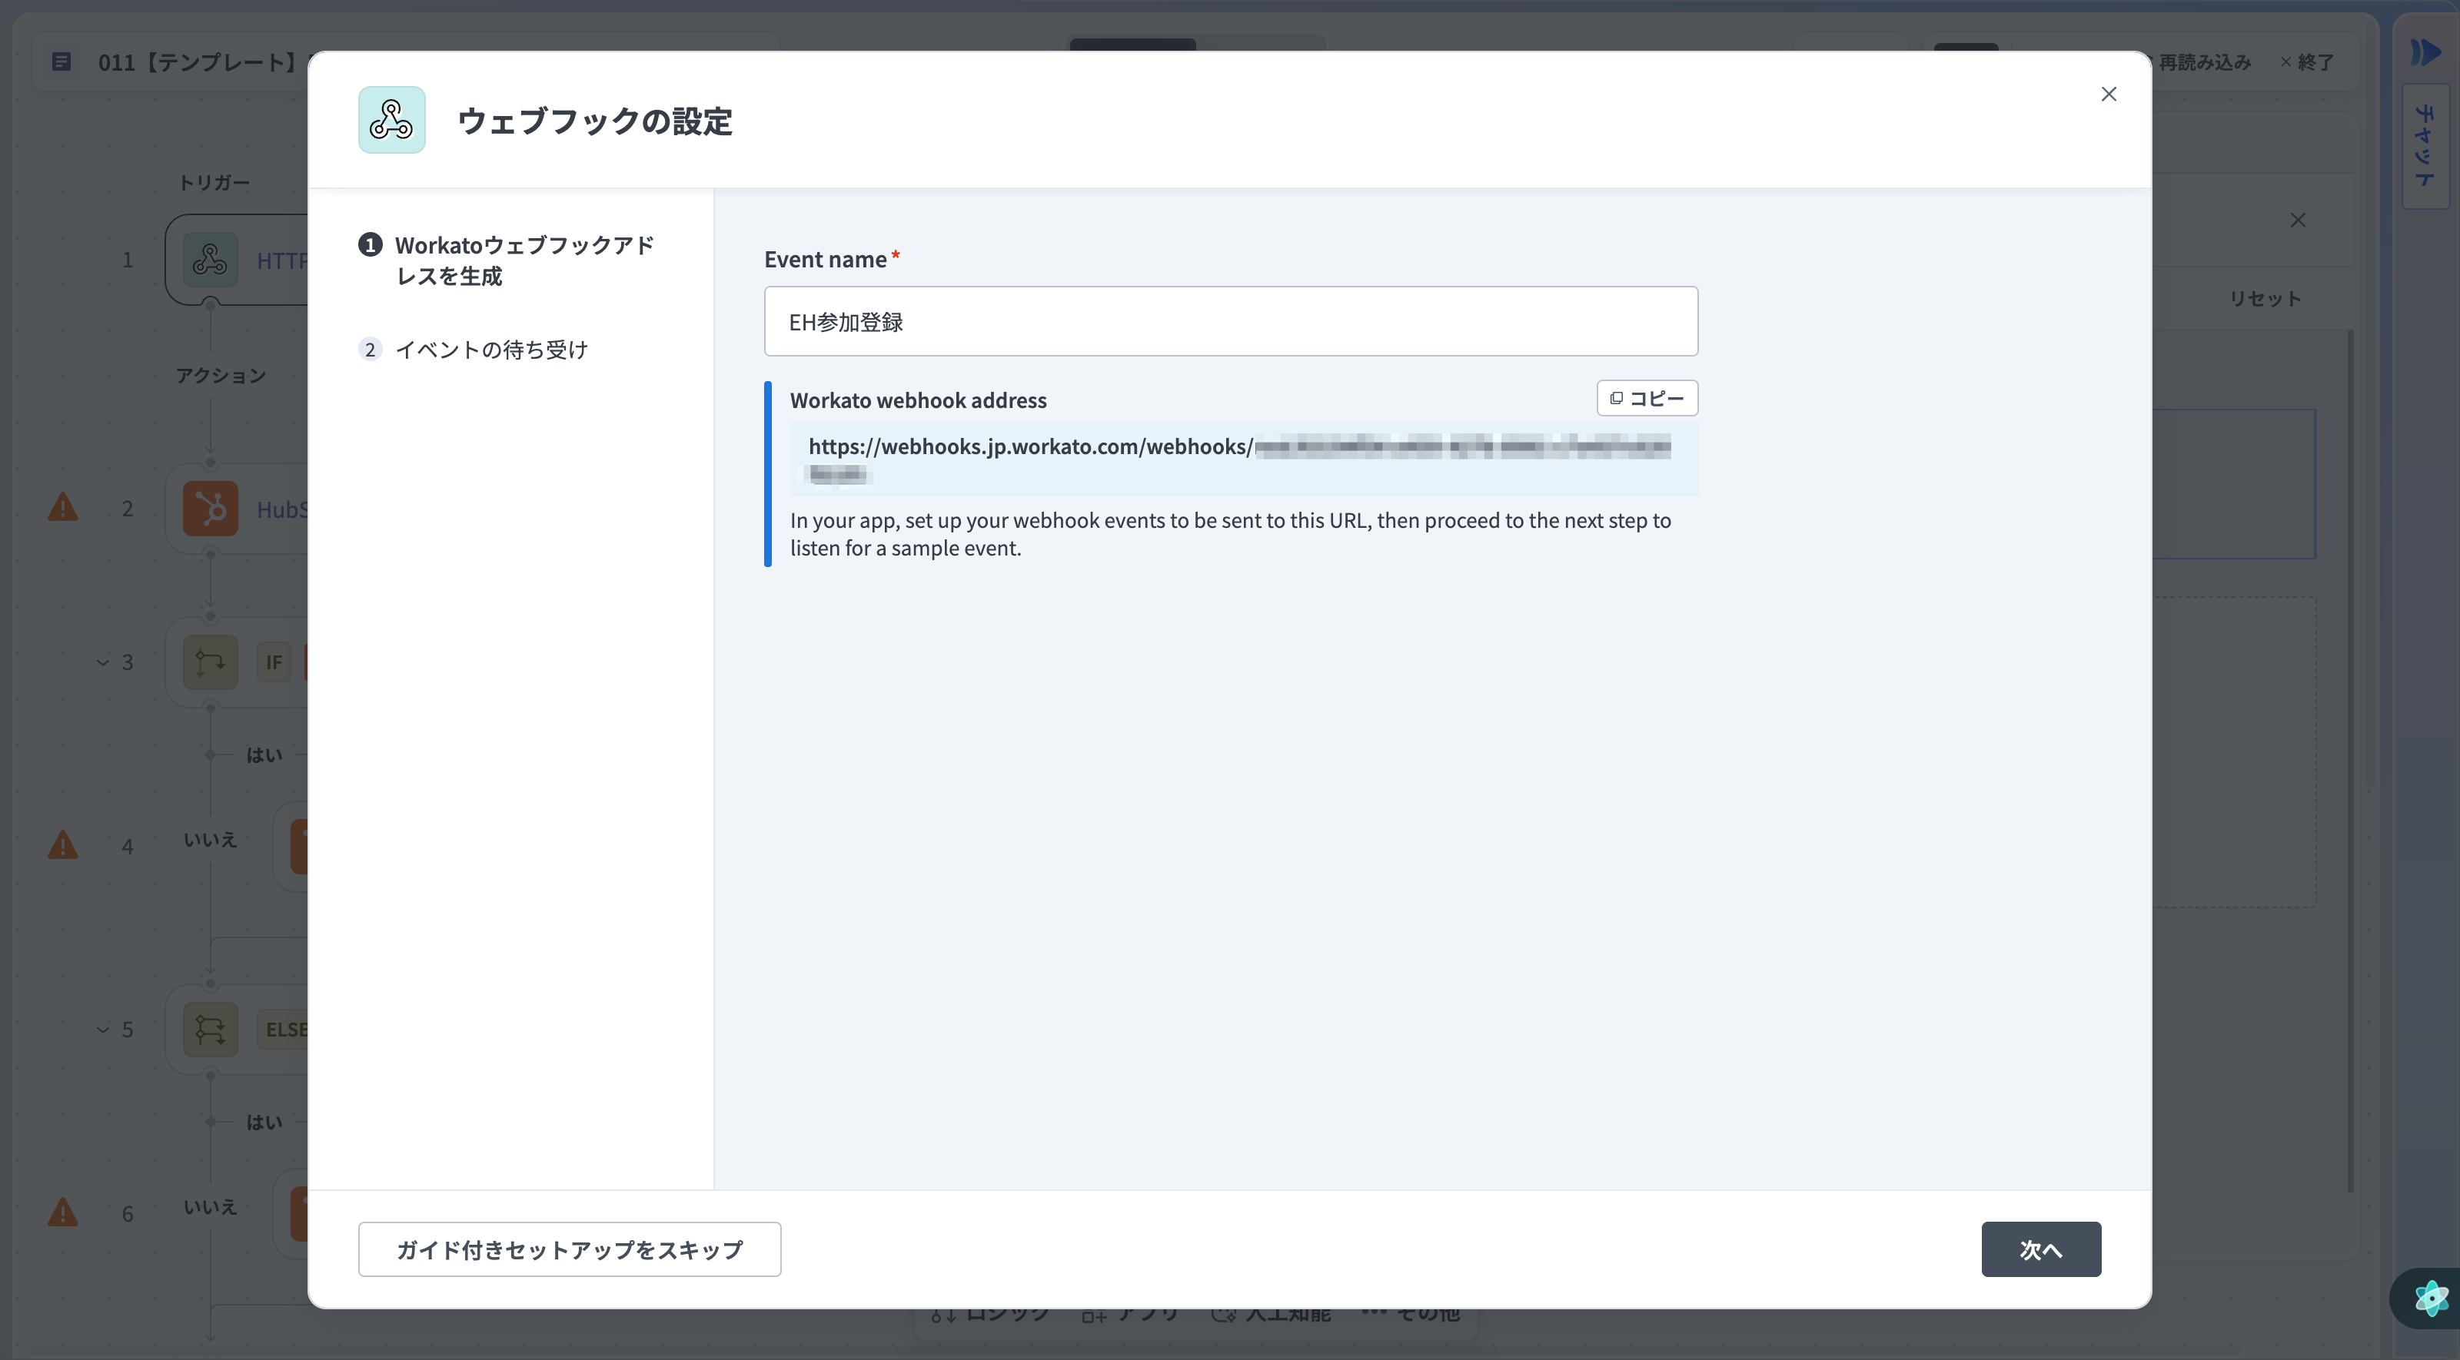This screenshot has height=1360, width=2460.
Task: Click the recipe document icon beside the title
Action: coord(61,62)
